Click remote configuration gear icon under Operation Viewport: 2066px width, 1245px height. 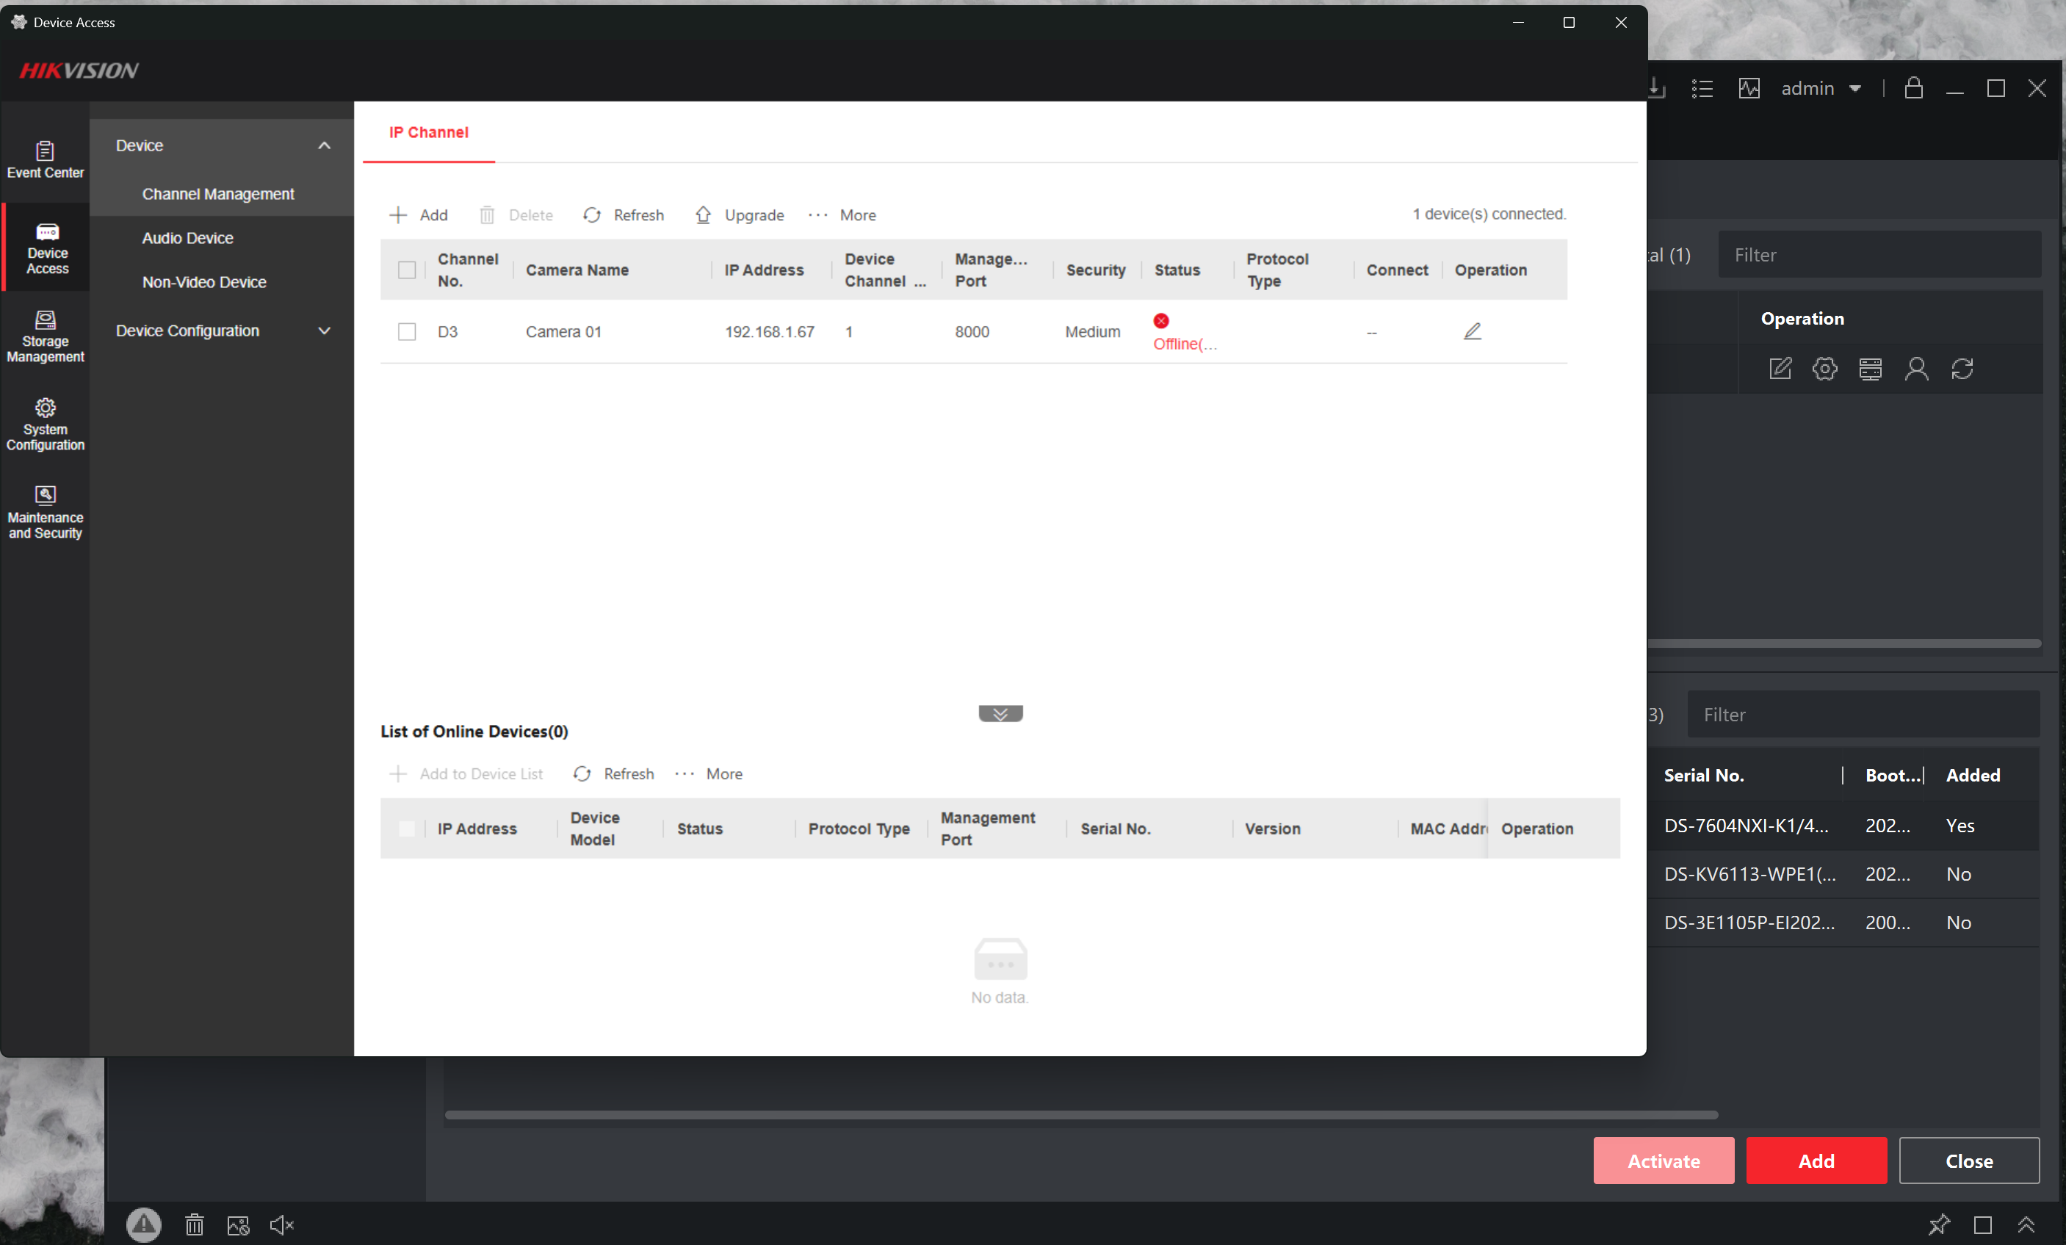(x=1824, y=368)
